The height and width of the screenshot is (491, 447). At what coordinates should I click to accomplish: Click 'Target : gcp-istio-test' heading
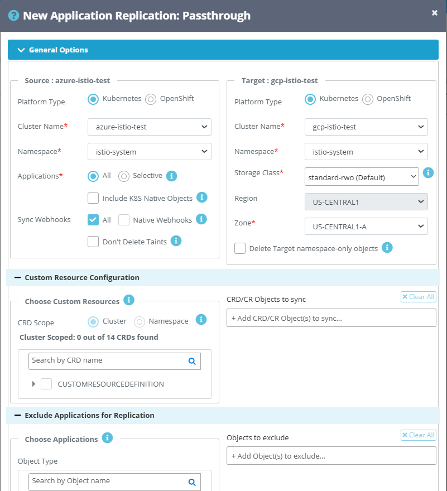coord(280,80)
